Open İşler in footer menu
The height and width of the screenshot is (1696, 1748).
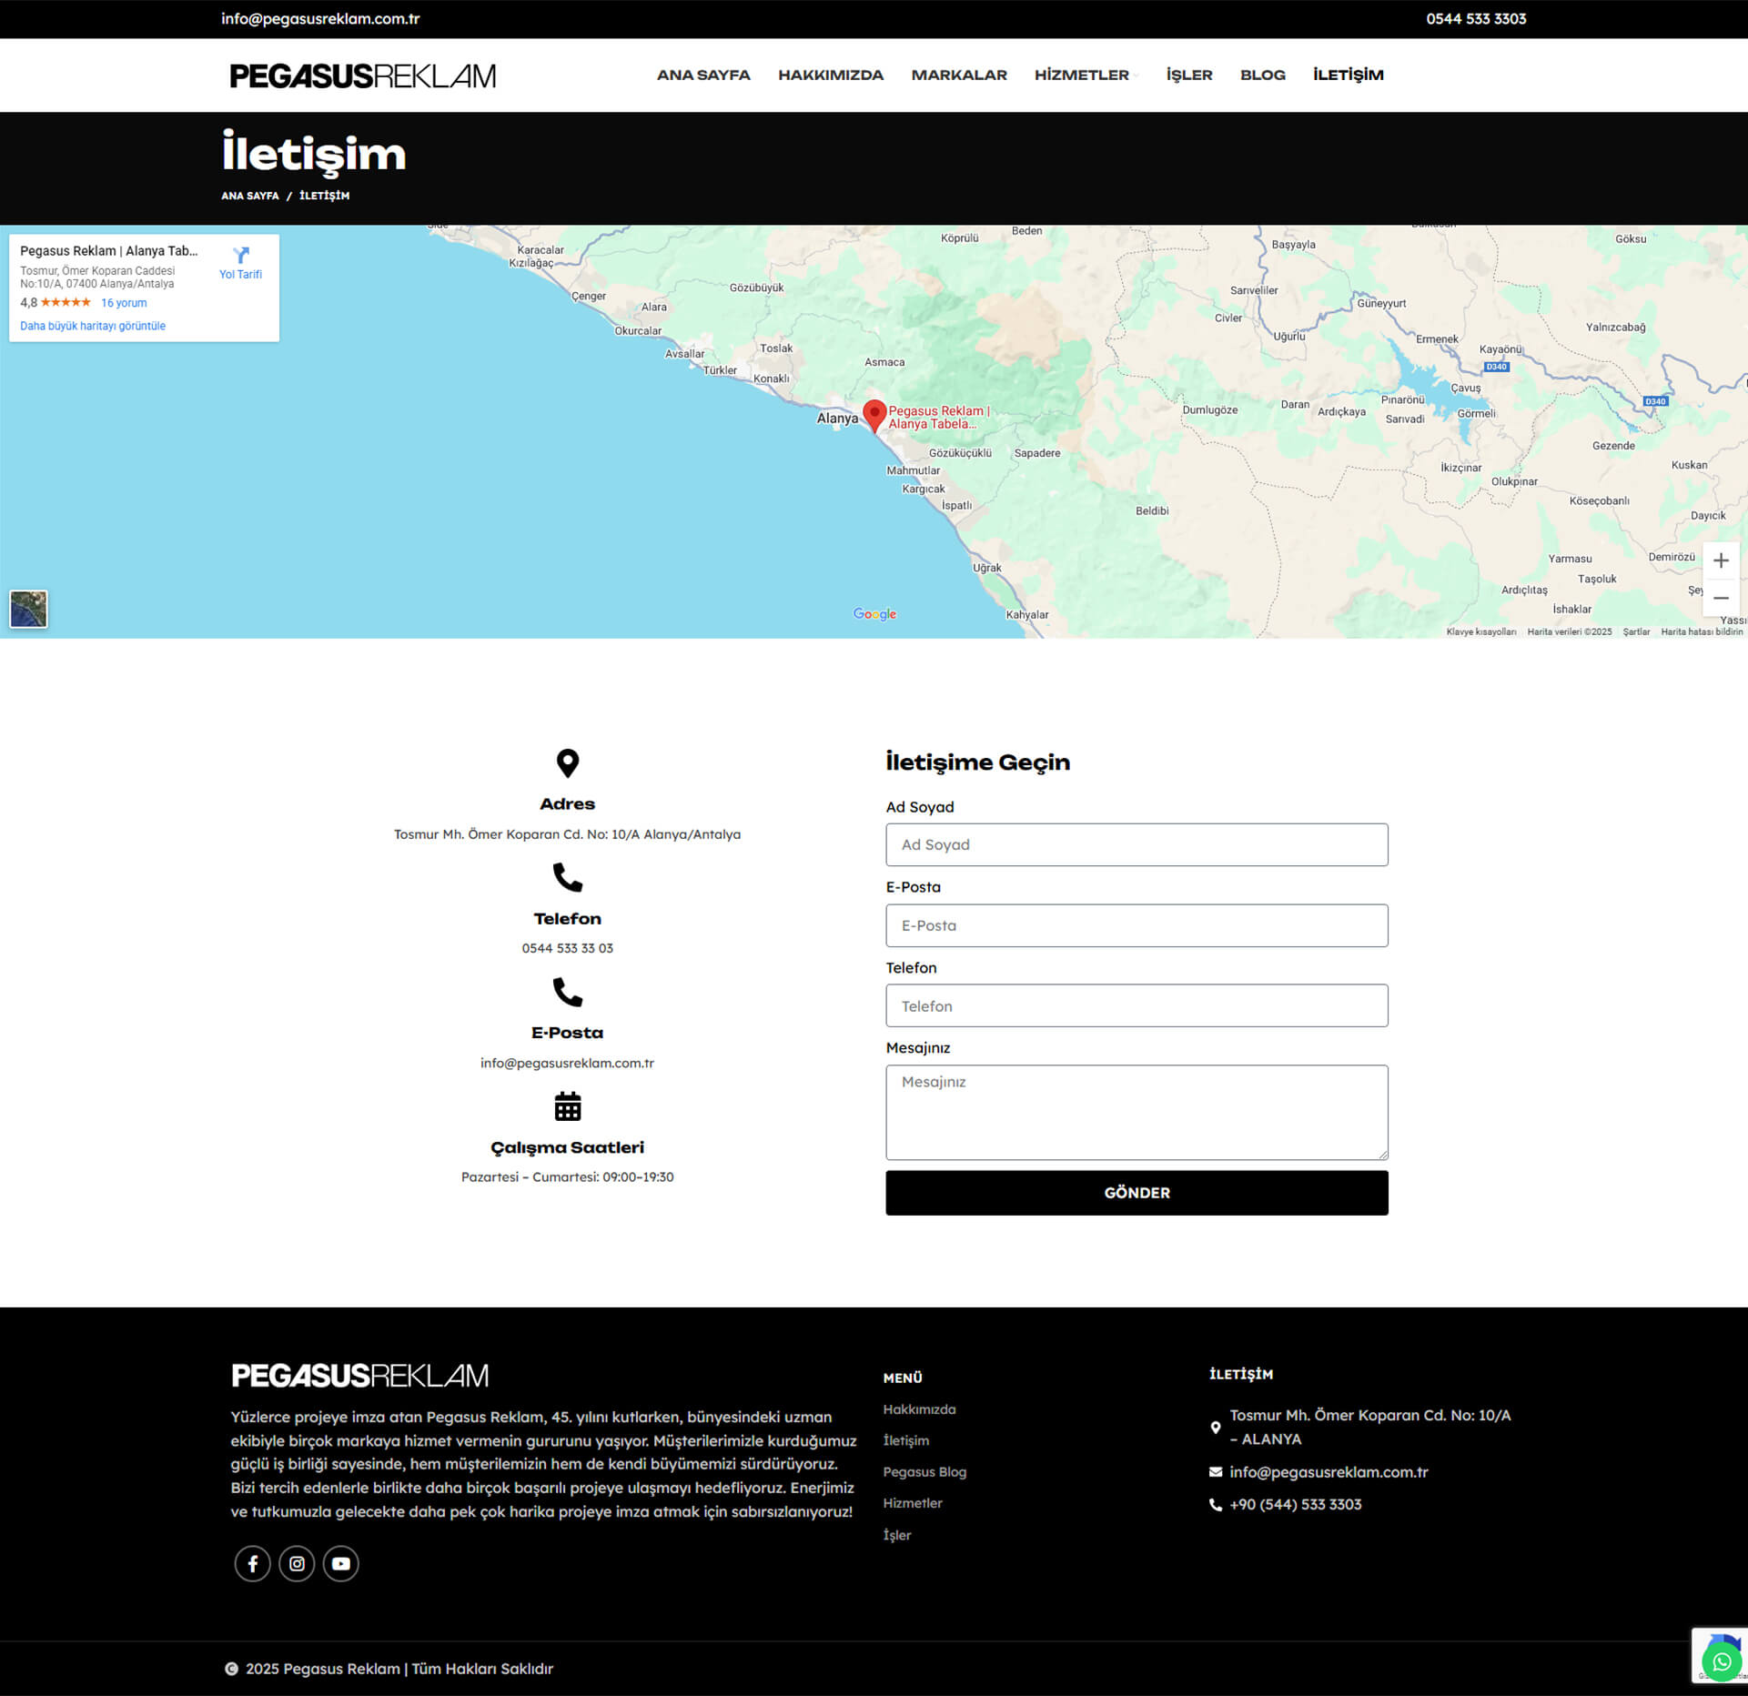click(897, 1535)
